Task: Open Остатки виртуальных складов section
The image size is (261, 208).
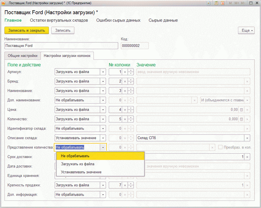Action: 59,20
